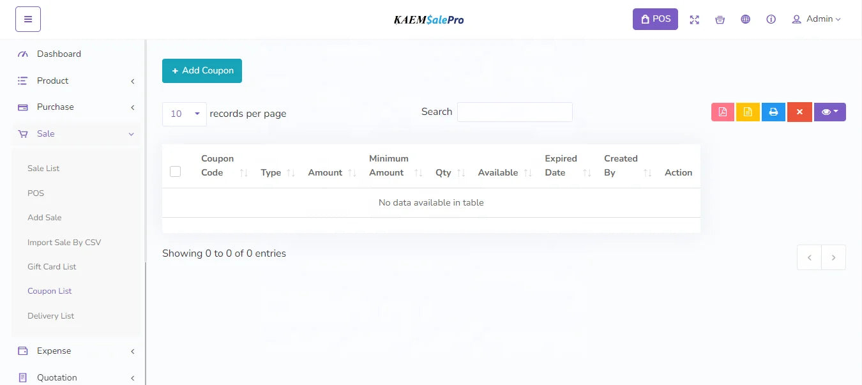Go to next page arrow
862x385 pixels.
coord(833,257)
